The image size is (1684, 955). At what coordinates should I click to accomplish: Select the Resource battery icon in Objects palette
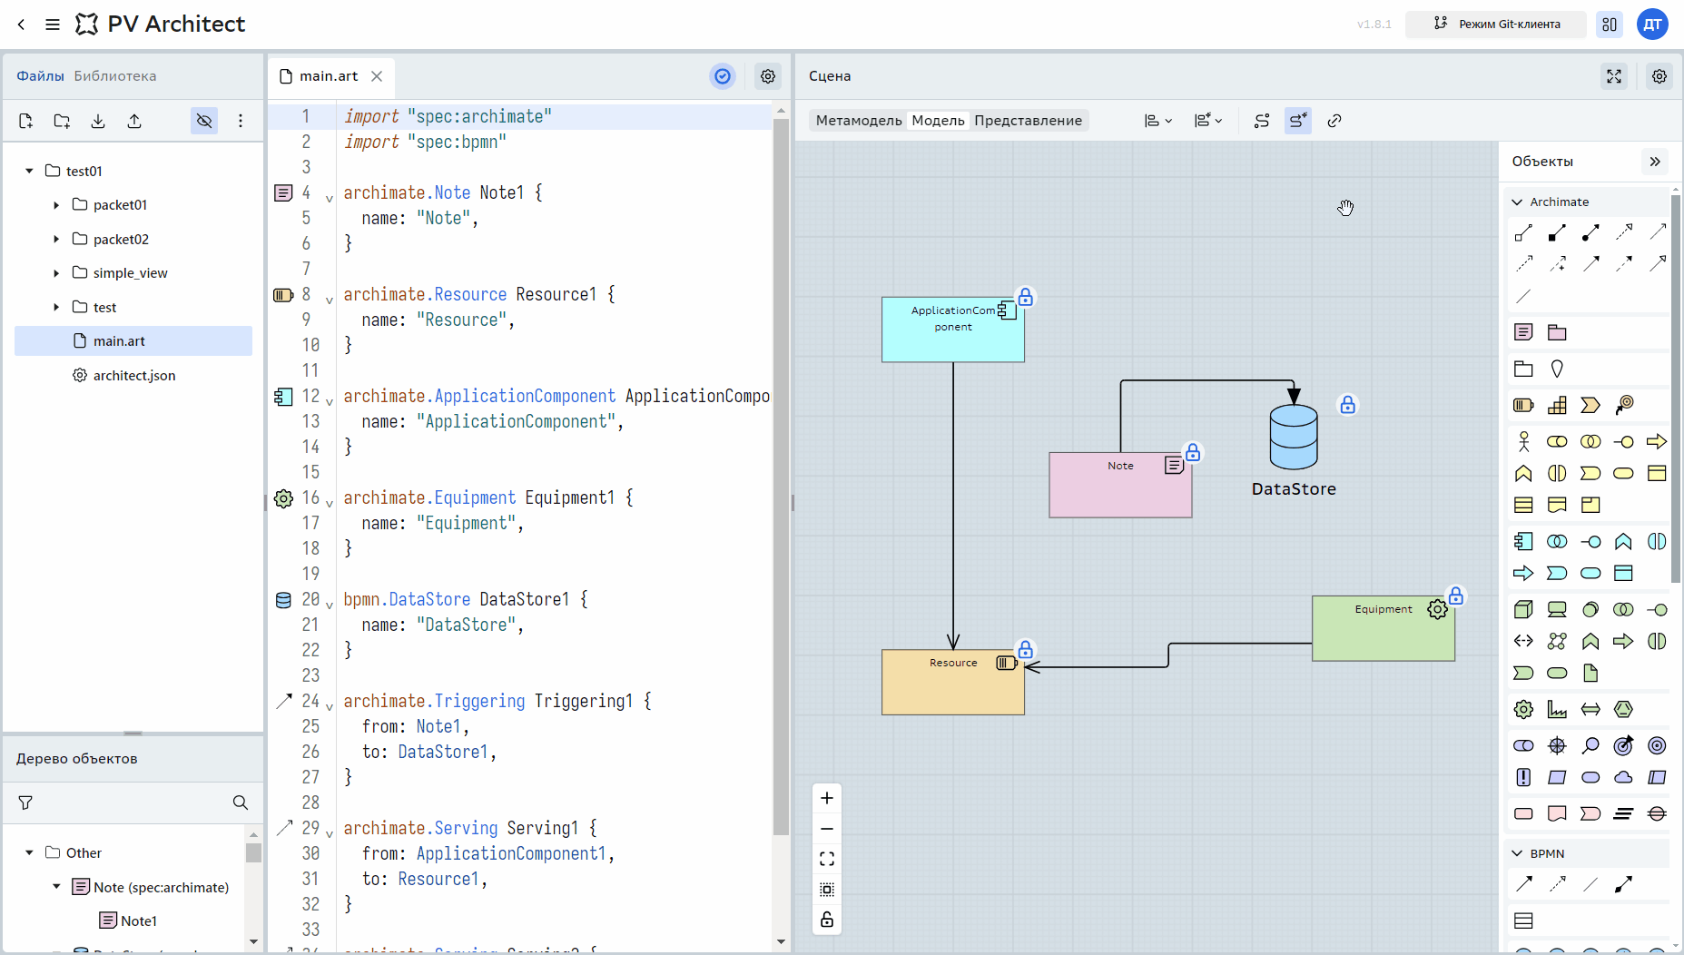click(1523, 405)
